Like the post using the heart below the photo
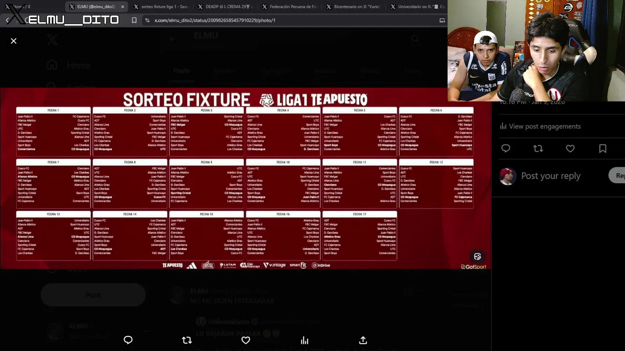This screenshot has width=625, height=351. click(x=246, y=340)
